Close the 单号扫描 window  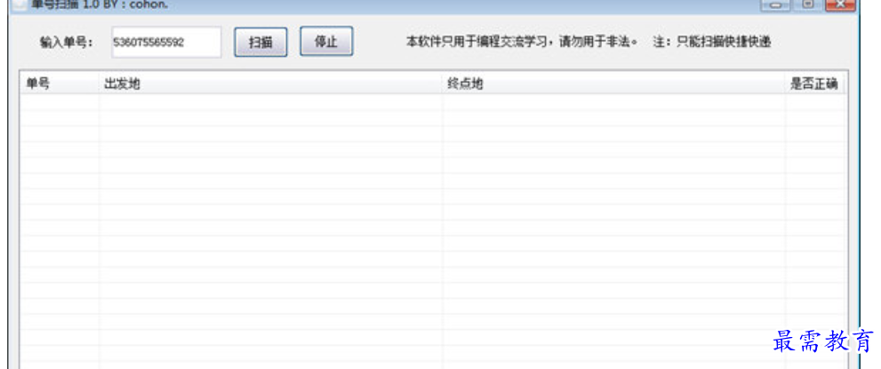coord(841,4)
